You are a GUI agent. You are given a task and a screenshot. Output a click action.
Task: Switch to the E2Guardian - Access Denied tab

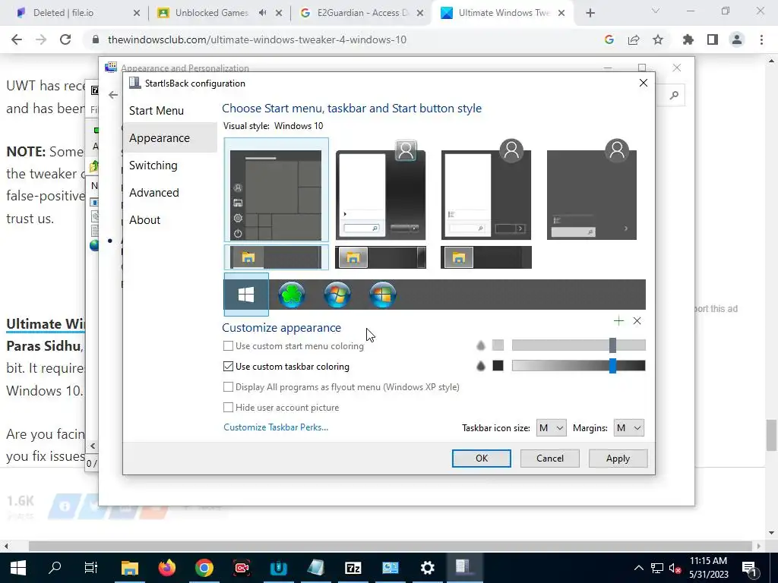click(362, 13)
